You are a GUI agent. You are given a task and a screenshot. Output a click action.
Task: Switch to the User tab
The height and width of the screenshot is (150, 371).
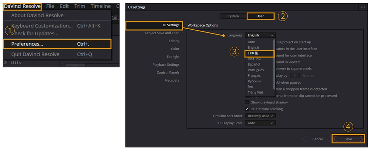(x=260, y=16)
